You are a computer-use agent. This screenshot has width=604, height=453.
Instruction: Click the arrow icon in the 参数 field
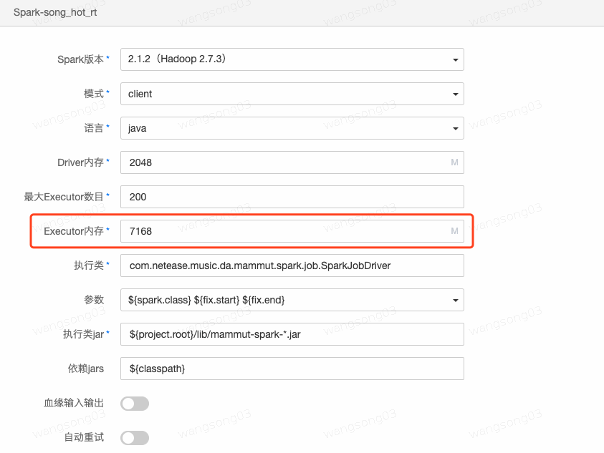click(x=455, y=300)
